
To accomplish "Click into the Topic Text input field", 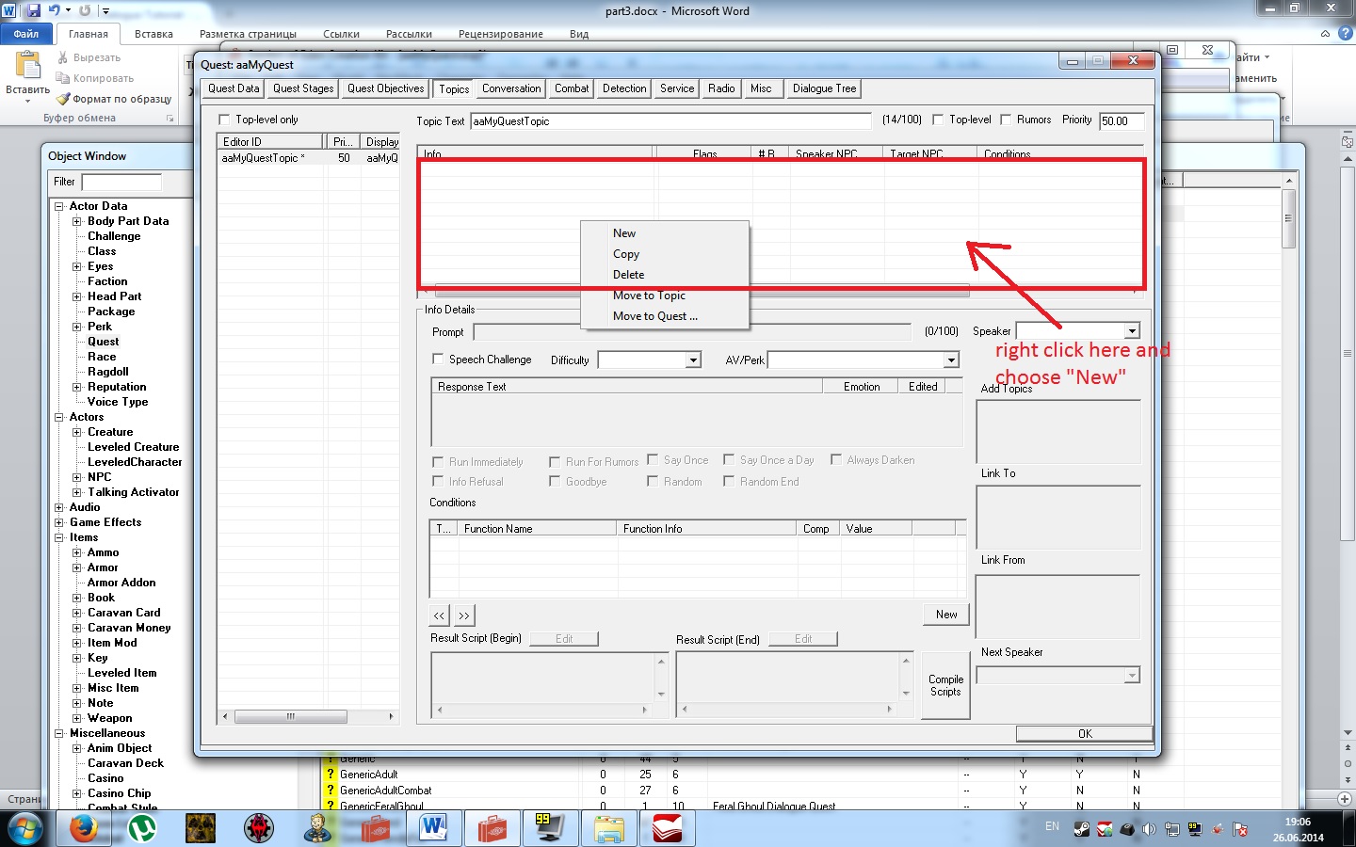I will pos(670,121).
